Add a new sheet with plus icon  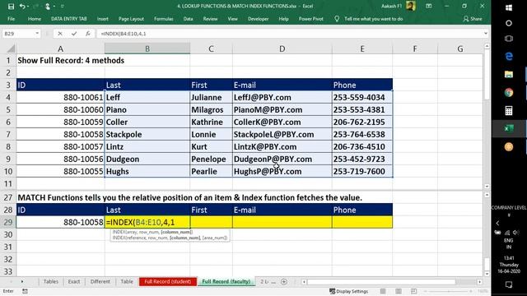(284, 281)
